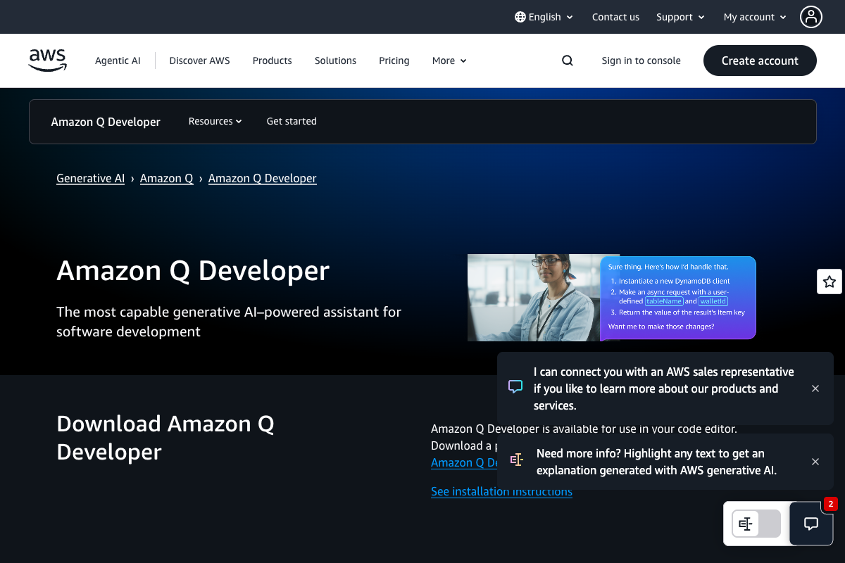Screen dimensions: 845x563
Task: Expand the Resources dropdown
Action: [x=215, y=121]
